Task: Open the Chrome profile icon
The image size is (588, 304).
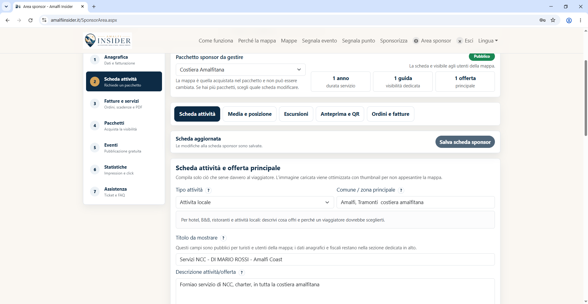Action: [x=569, y=20]
